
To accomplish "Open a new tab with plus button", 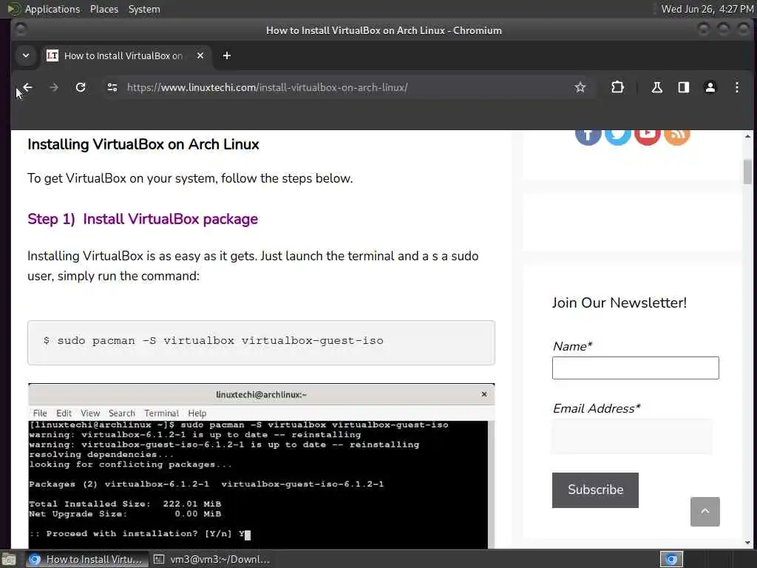I will point(226,55).
